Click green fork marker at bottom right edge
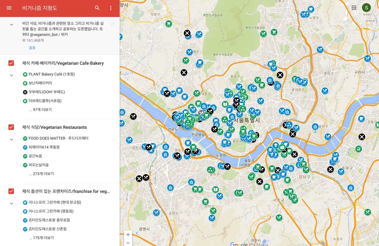The height and width of the screenshot is (246, 379). (368, 212)
